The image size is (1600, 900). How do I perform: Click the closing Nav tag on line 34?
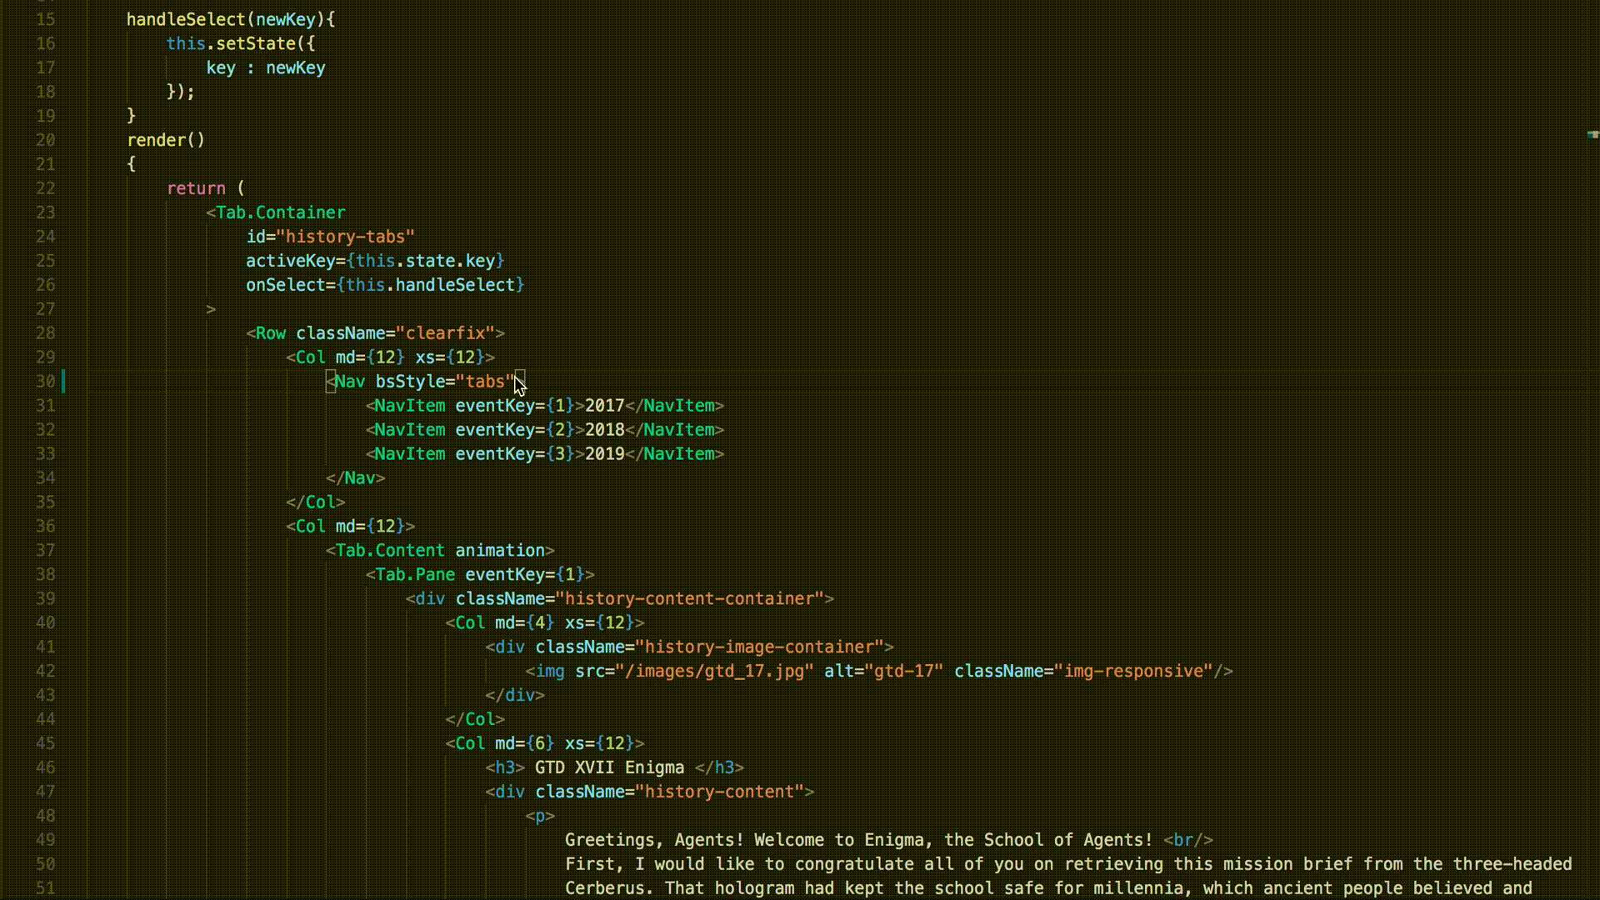click(x=356, y=478)
